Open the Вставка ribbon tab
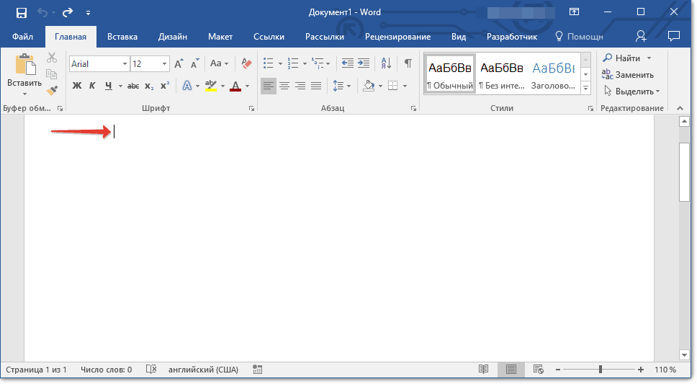Image resolution: width=697 pixels, height=384 pixels. pos(122,37)
